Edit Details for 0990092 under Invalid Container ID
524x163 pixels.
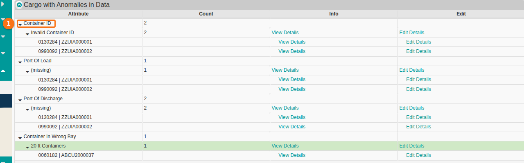(x=418, y=51)
